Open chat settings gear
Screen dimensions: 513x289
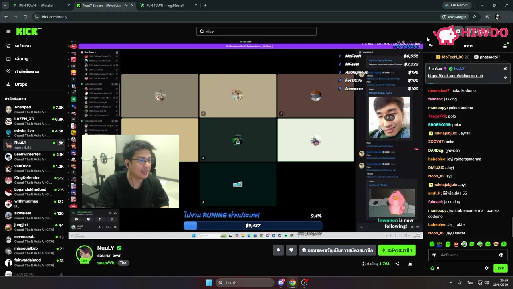[487, 268]
